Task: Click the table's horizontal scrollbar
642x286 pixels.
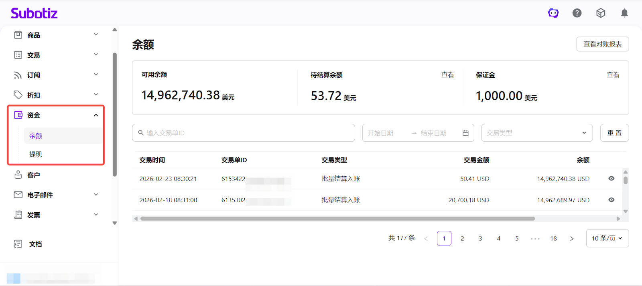Action: click(337, 219)
